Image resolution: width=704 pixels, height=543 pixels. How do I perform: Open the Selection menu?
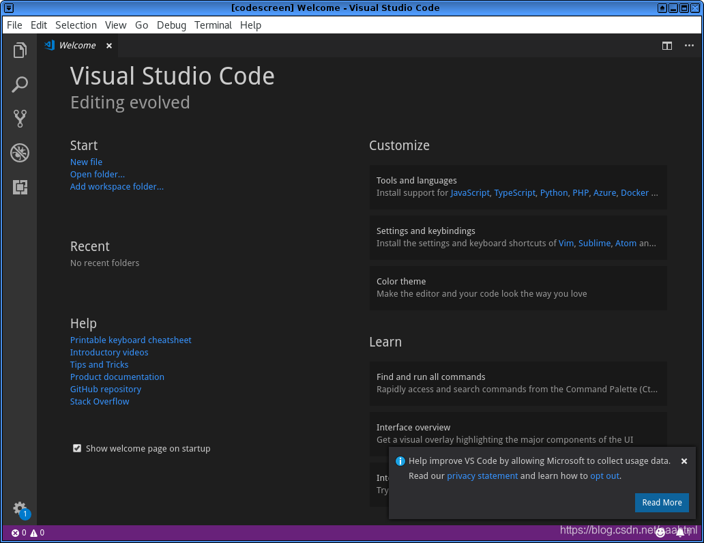pyautogui.click(x=76, y=25)
